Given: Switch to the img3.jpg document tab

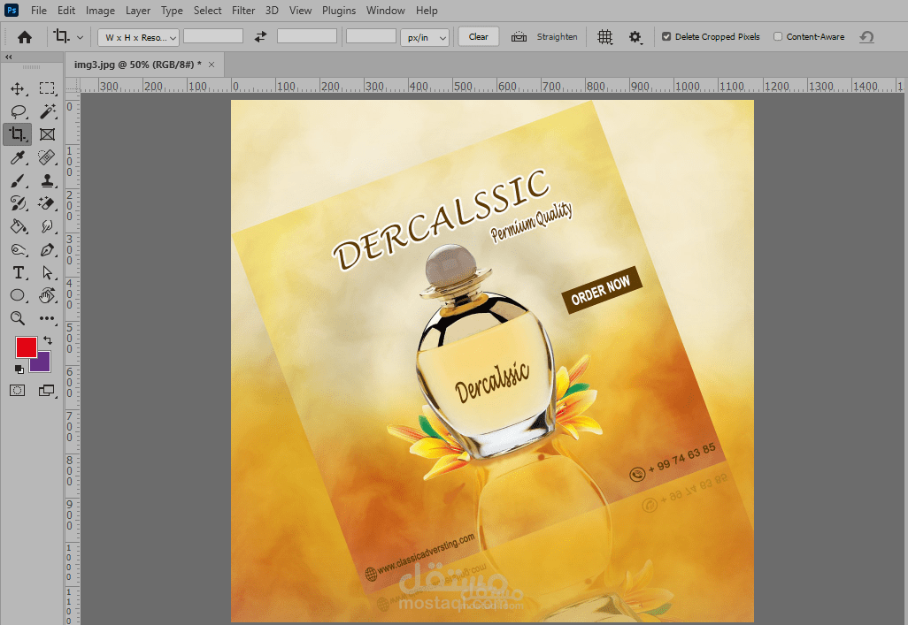Looking at the screenshot, I should click(138, 65).
